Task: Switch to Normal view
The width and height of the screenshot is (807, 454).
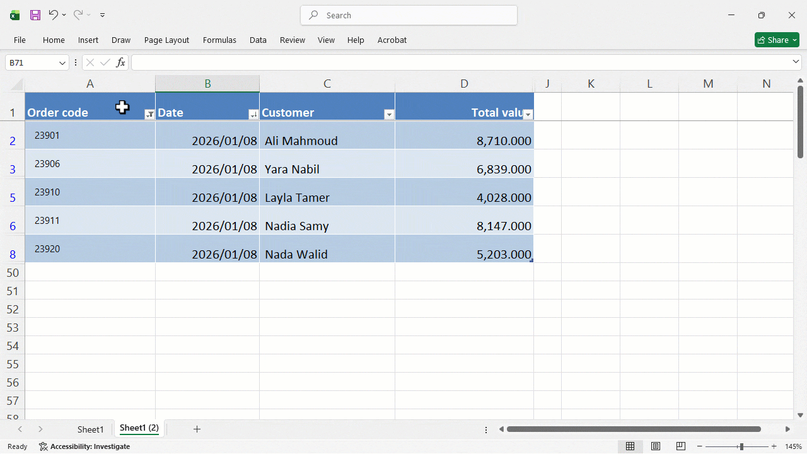Action: (630, 446)
